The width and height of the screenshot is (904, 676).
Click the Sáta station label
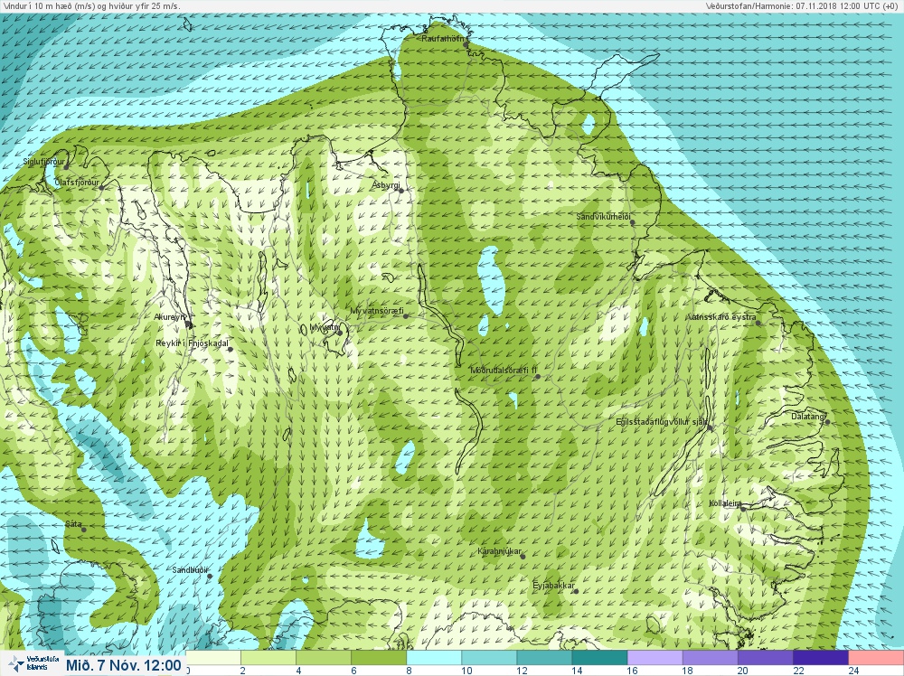coord(73,524)
